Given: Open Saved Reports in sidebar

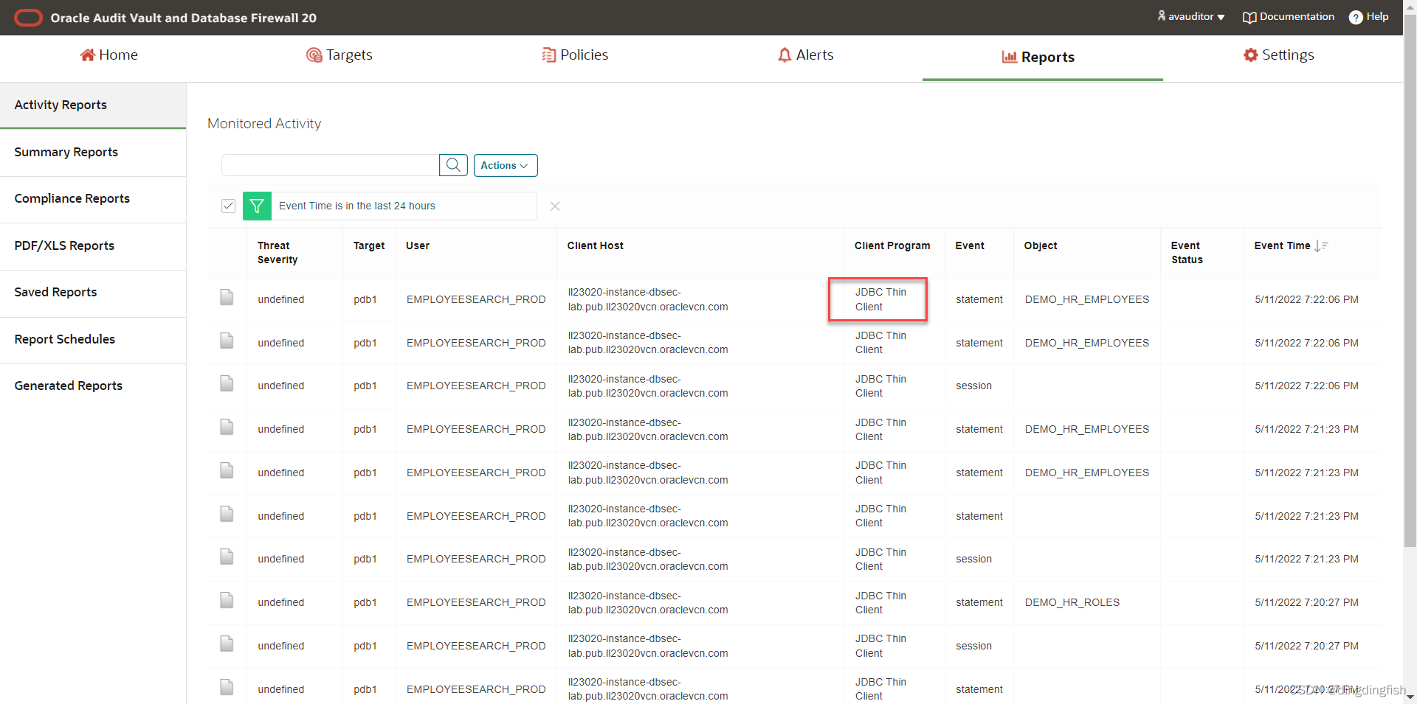Looking at the screenshot, I should pos(93,292).
